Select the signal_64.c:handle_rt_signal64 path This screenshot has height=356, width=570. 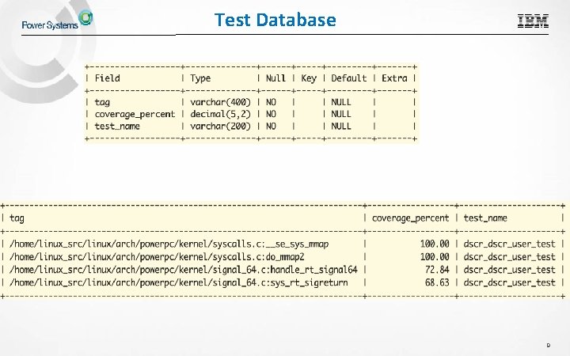click(184, 270)
